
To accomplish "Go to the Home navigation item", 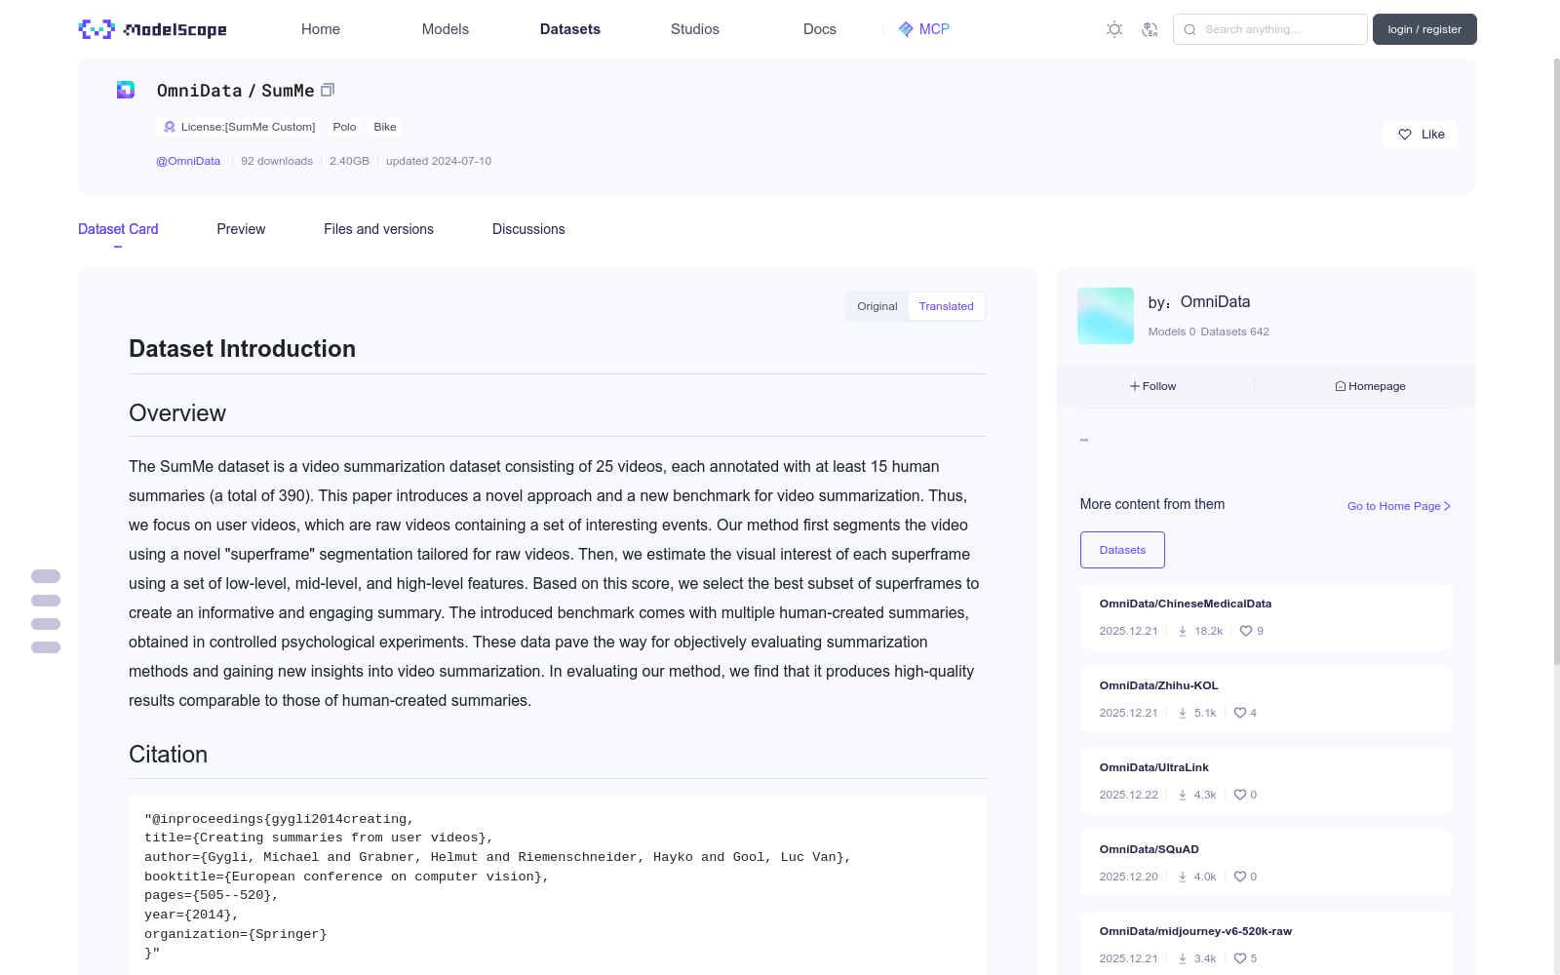I will 321,29.
